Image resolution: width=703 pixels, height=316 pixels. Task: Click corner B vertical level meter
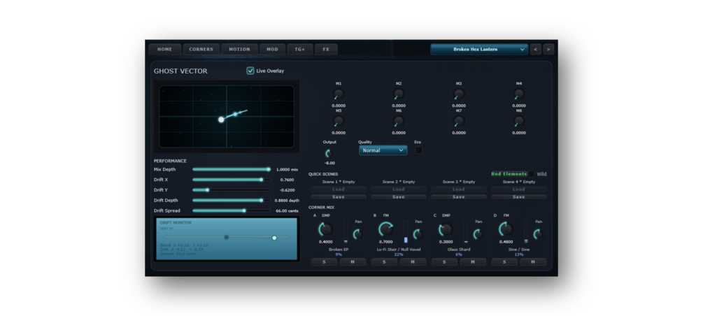(x=406, y=231)
